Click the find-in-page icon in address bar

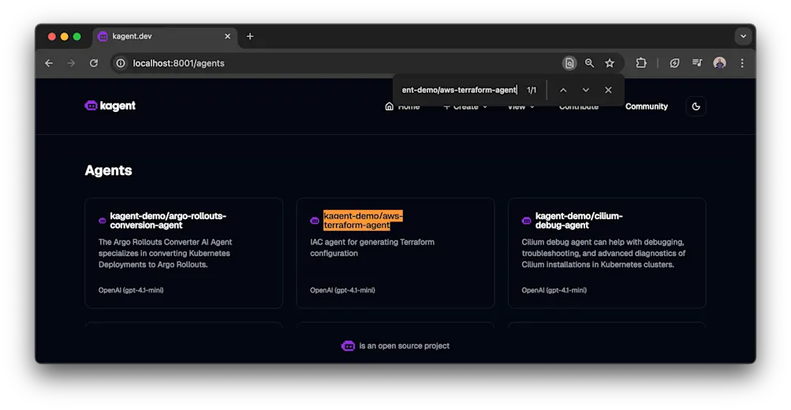(569, 63)
